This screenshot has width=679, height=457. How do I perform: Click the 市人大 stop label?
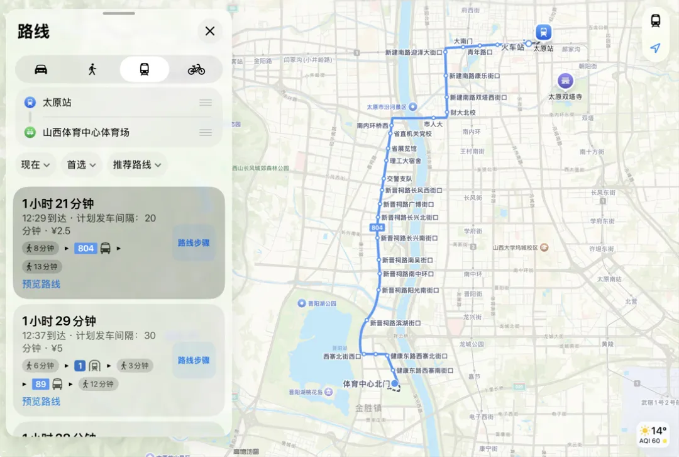coord(433,124)
